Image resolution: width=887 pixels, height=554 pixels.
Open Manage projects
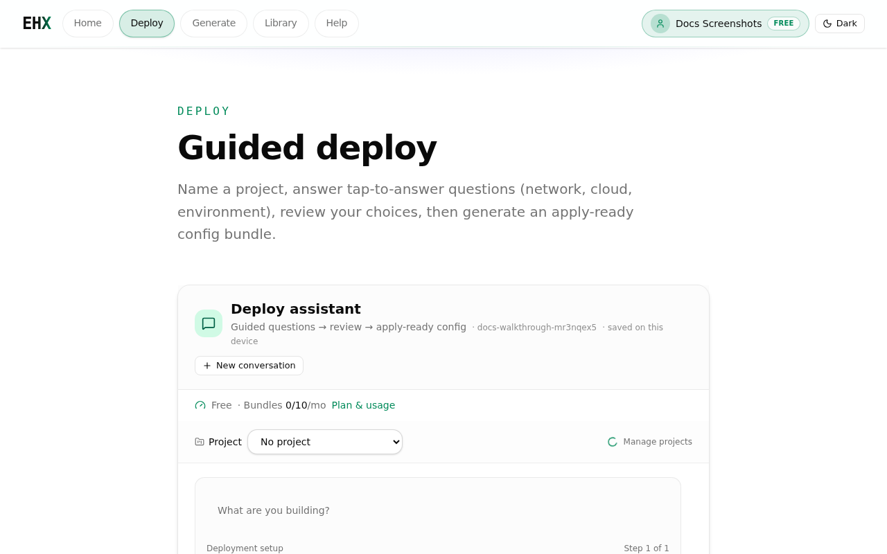(x=658, y=442)
